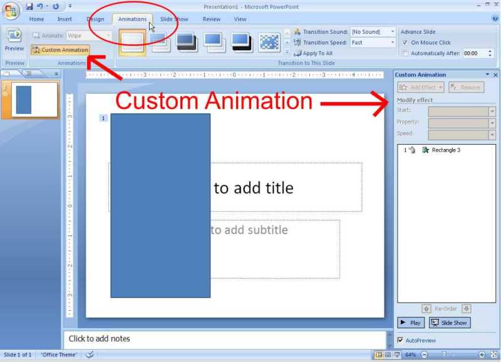Click the zoom slider handle
Screen dimensions: 501x362
click(443, 354)
